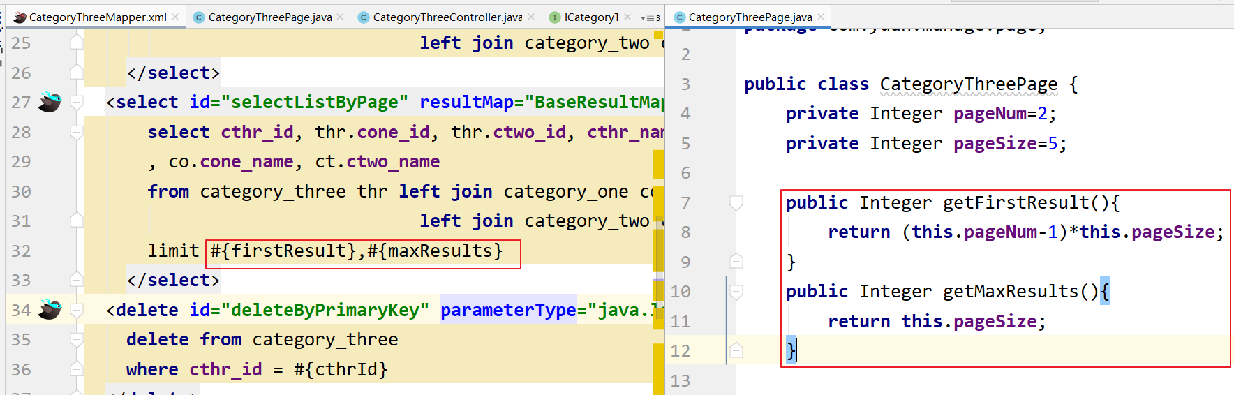The height and width of the screenshot is (395, 1234).
Task: Click line number 5 in the Java gutter
Action: coord(685,143)
